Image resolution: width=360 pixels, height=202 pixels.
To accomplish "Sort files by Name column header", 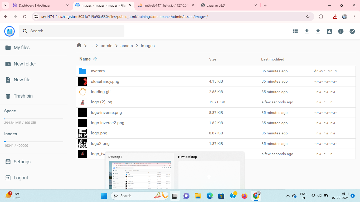I will tap(85, 59).
